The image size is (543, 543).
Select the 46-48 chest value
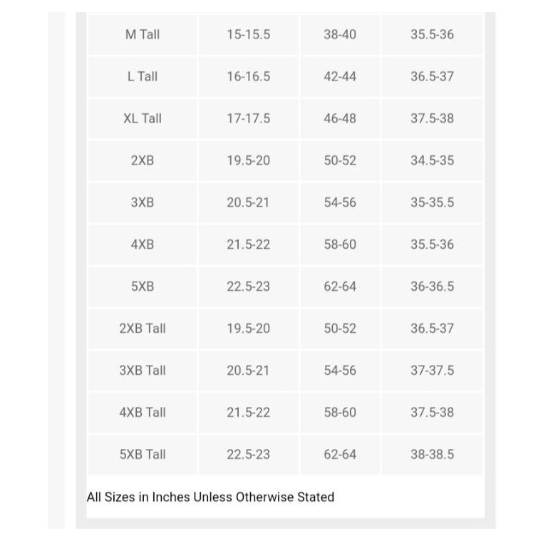pyautogui.click(x=340, y=118)
